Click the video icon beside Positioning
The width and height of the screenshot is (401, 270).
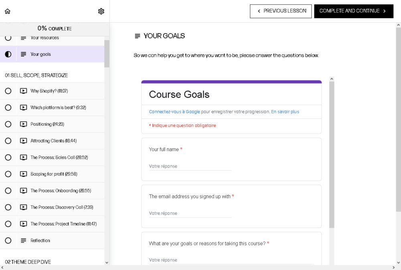[x=23, y=124]
